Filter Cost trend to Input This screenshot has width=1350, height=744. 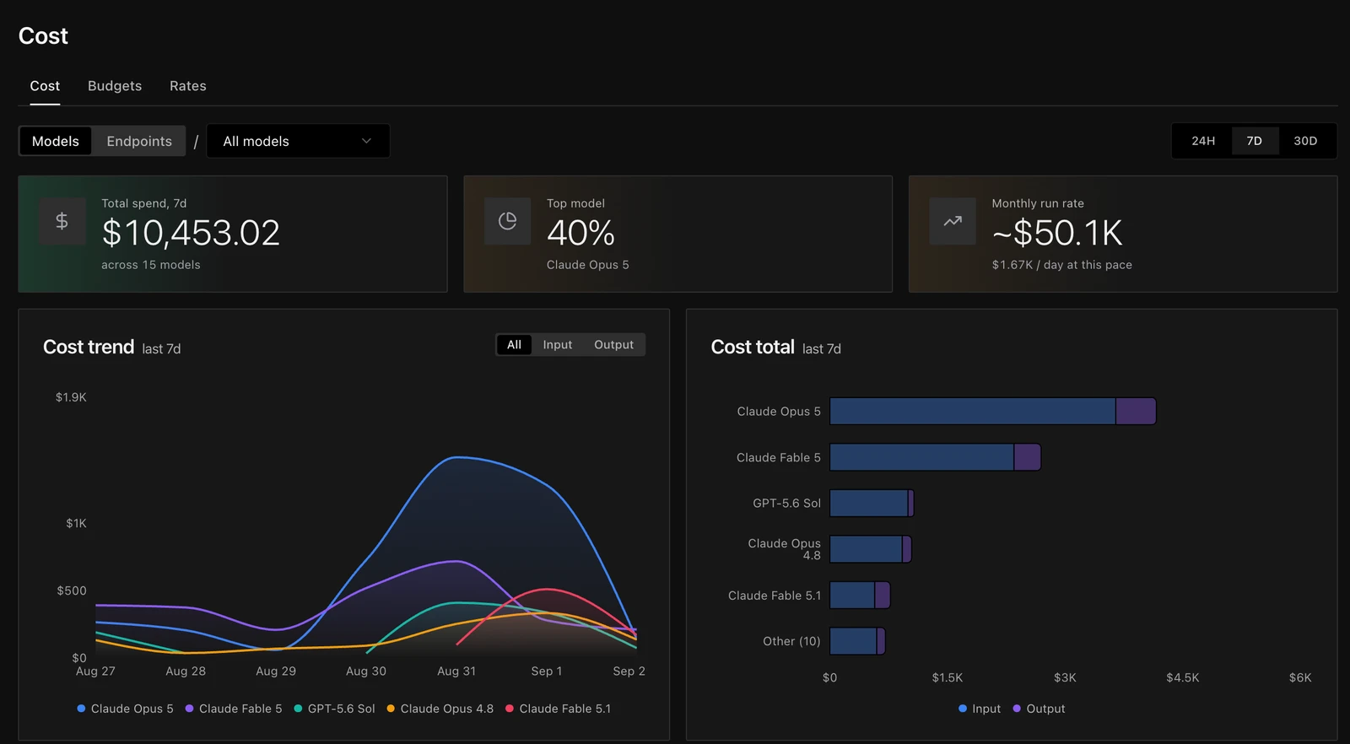pos(558,345)
